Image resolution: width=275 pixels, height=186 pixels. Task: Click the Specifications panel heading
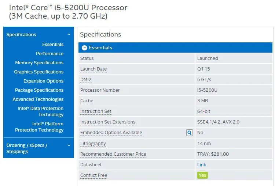click(x=100, y=34)
